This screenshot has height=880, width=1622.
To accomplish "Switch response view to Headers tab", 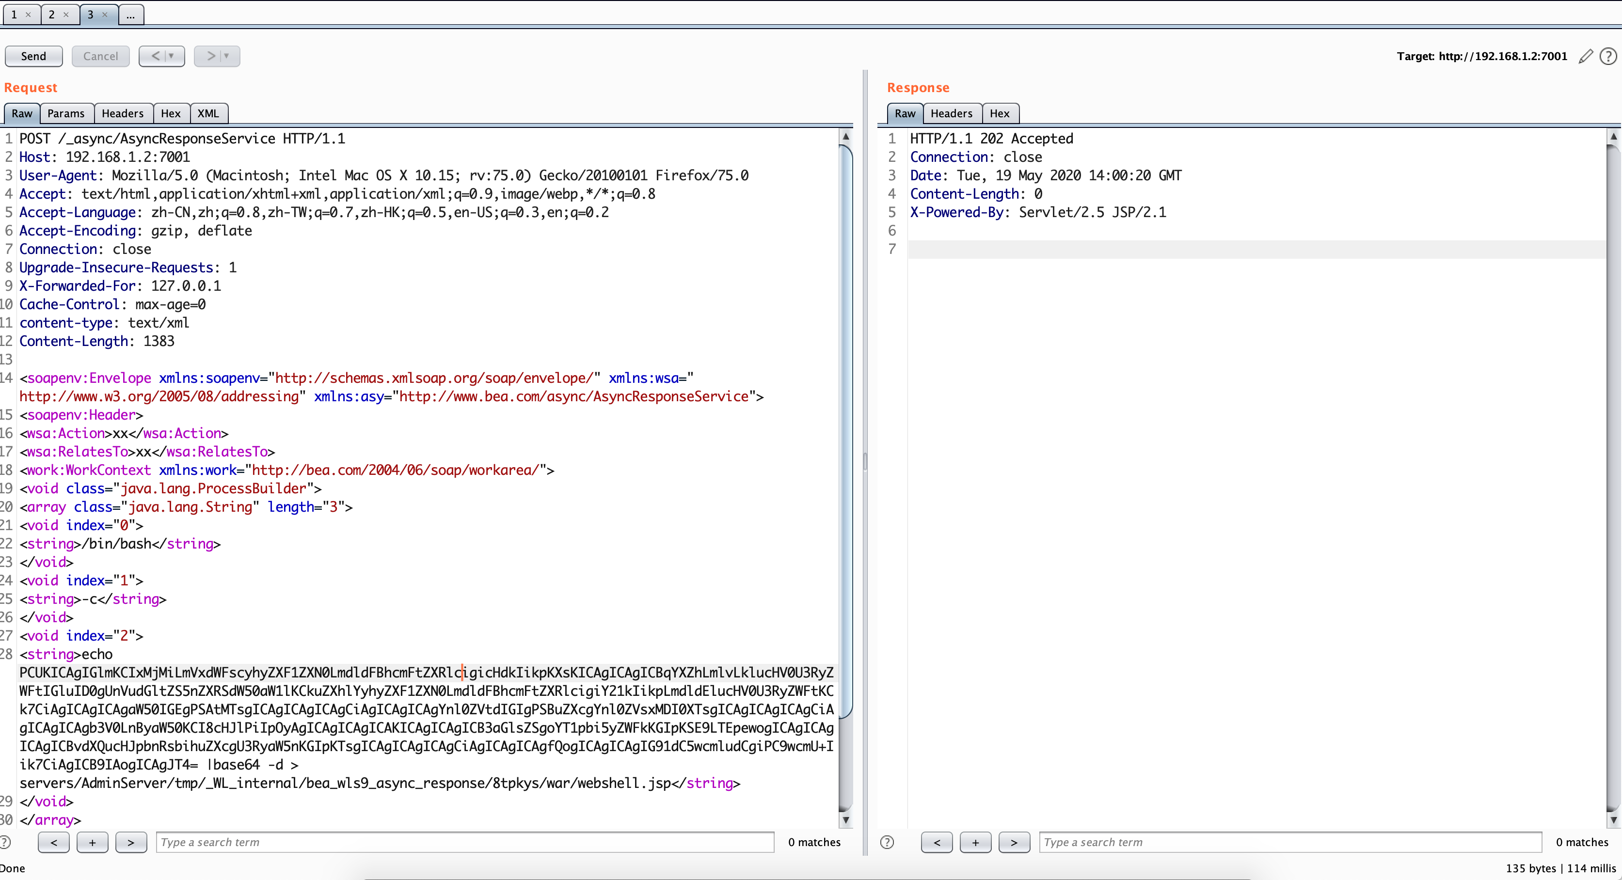I will coord(951,113).
